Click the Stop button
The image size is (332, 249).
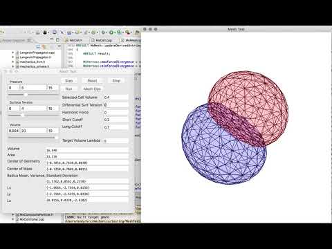coord(116,81)
